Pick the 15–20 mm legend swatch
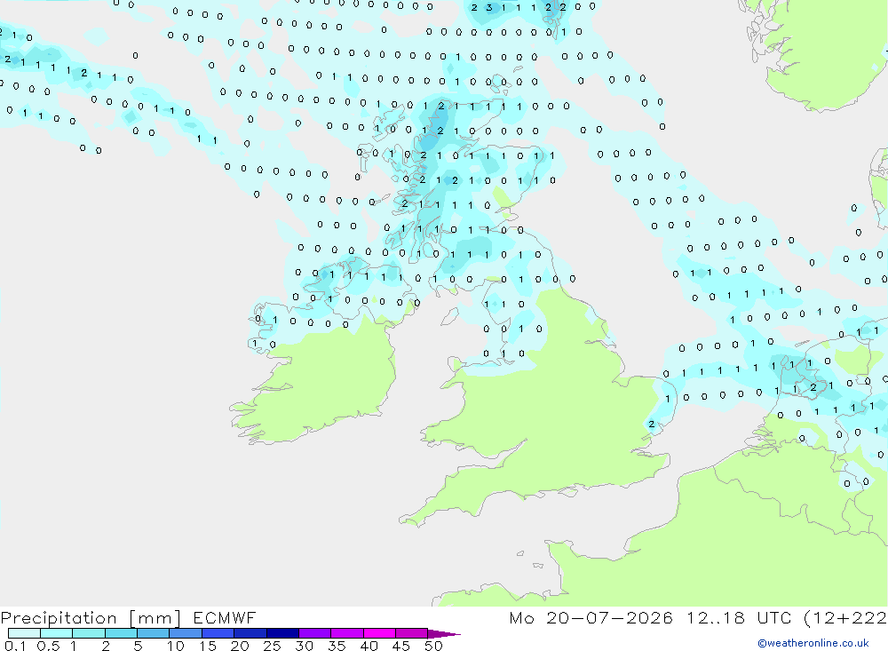The width and height of the screenshot is (888, 651). (218, 633)
